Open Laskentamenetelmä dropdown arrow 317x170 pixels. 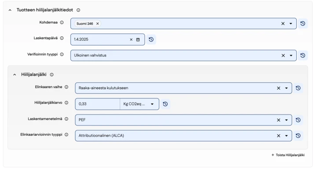286,120
